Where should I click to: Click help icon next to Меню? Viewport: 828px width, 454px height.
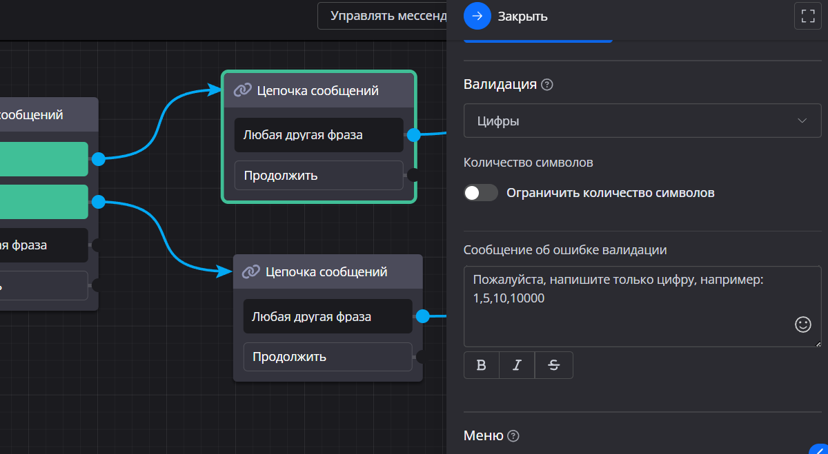513,436
